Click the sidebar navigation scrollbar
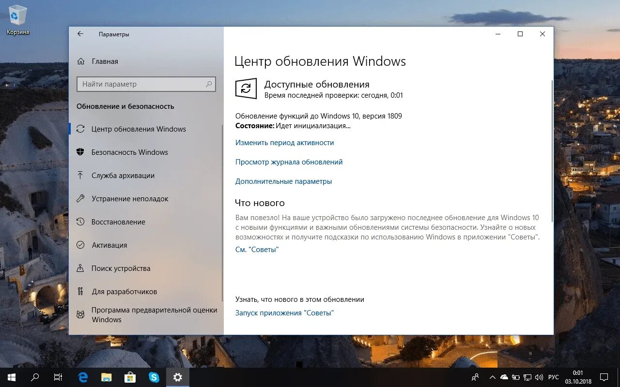The height and width of the screenshot is (387, 620). point(222,212)
